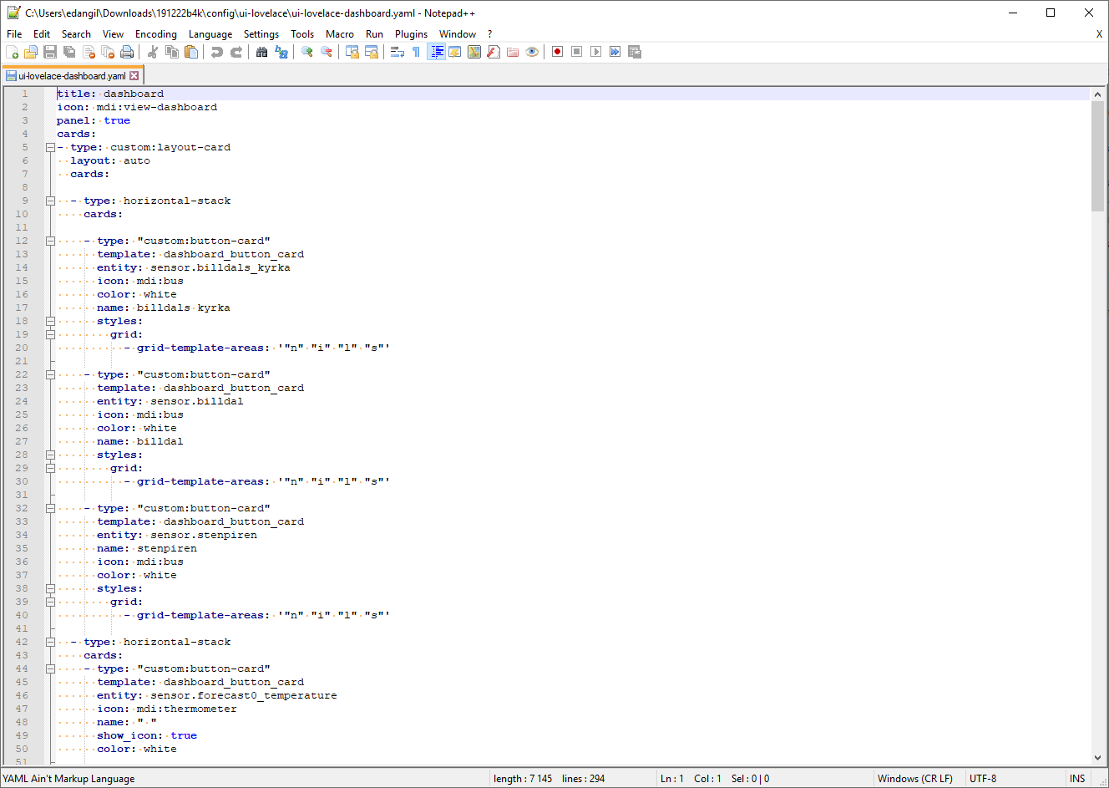Screen dimensions: 1109x788
Task: Collapse the styles block at line 18
Action: pos(50,320)
